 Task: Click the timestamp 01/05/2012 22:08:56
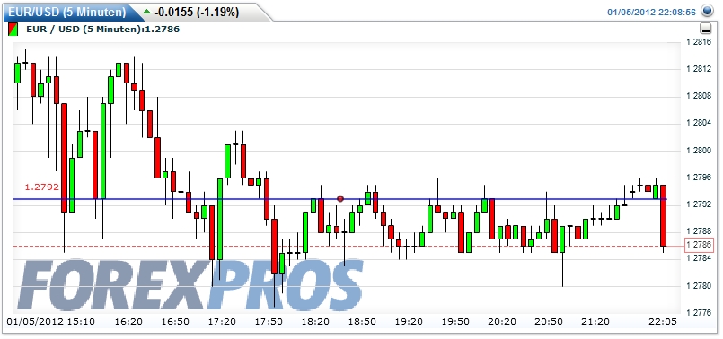651,13
